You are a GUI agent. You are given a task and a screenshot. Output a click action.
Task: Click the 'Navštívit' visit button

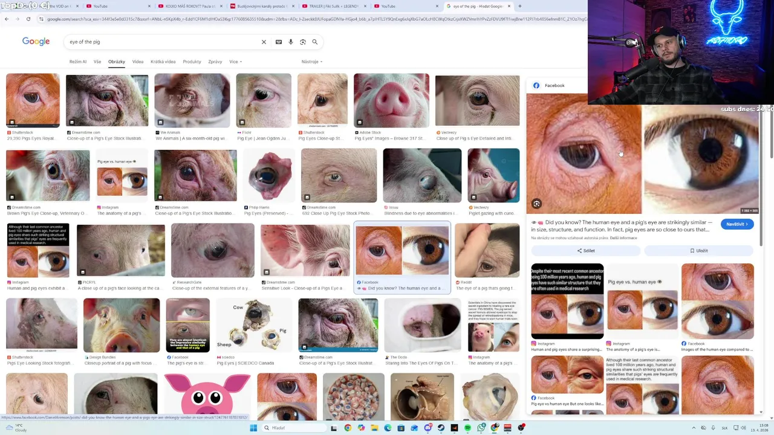(737, 224)
